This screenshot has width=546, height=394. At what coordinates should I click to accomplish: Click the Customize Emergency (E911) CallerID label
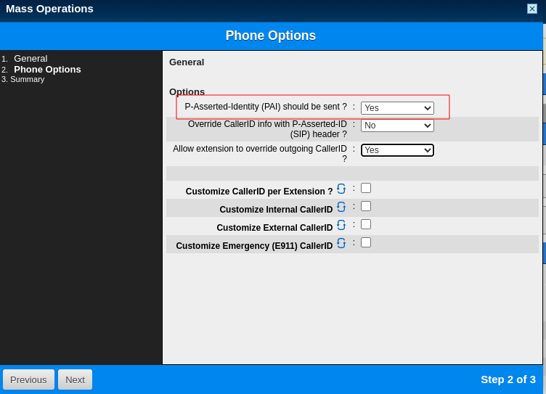(254, 246)
